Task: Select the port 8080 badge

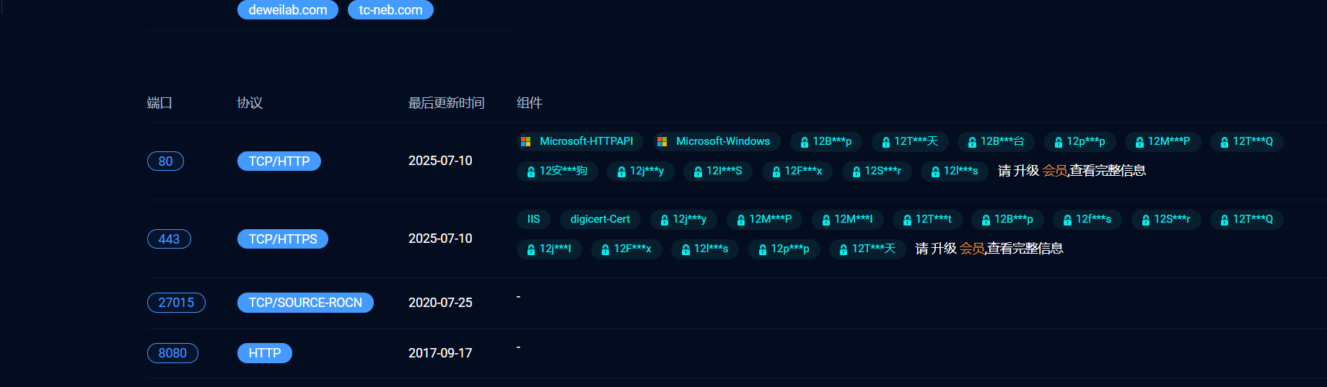Action: [x=172, y=353]
